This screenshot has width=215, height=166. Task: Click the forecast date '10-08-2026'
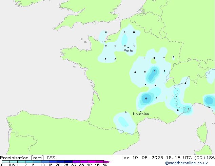tap(148, 158)
